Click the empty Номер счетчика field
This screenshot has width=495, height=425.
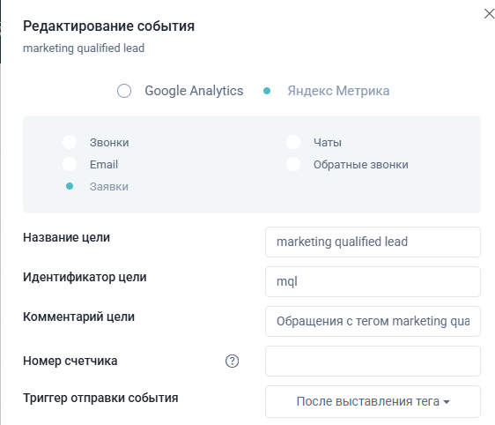pyautogui.click(x=373, y=361)
